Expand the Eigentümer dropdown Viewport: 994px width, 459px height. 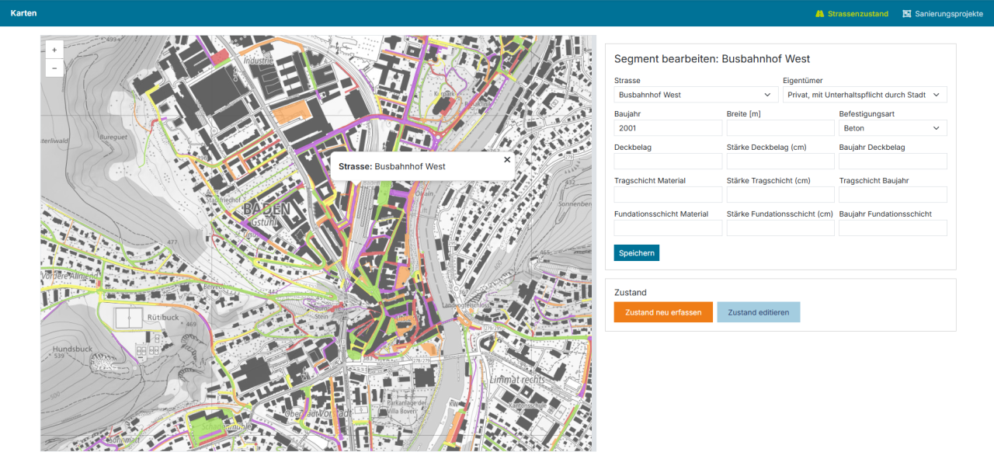(x=865, y=95)
